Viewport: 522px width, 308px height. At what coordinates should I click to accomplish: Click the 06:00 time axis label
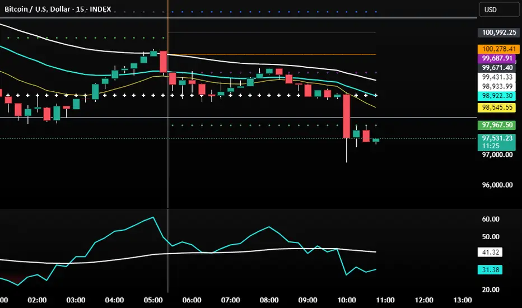(192, 300)
